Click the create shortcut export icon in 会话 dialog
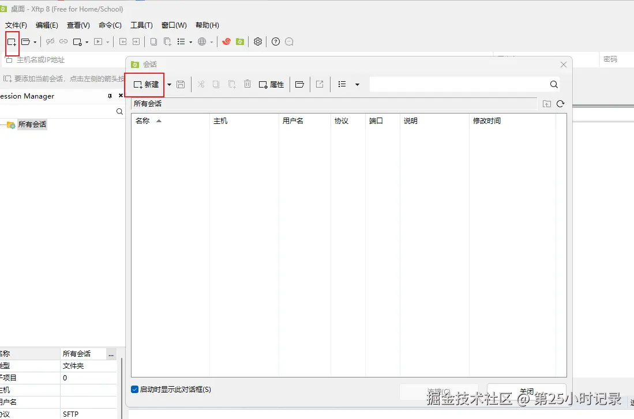 point(320,84)
